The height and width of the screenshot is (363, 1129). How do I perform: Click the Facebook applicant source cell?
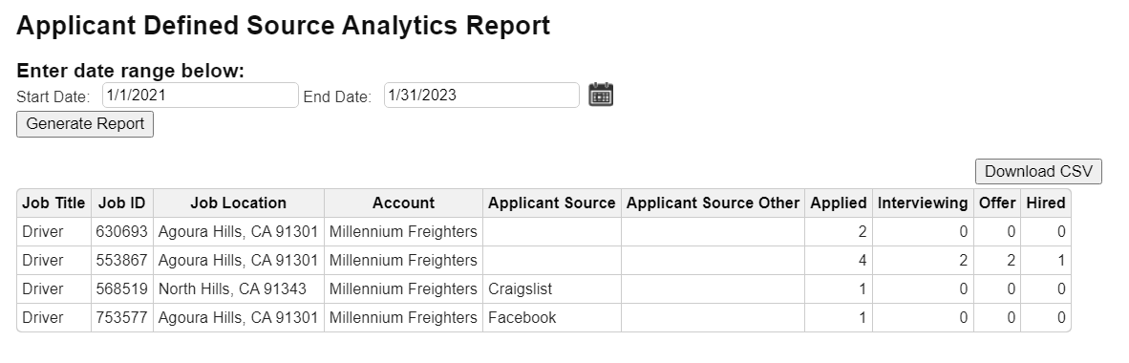click(551, 317)
